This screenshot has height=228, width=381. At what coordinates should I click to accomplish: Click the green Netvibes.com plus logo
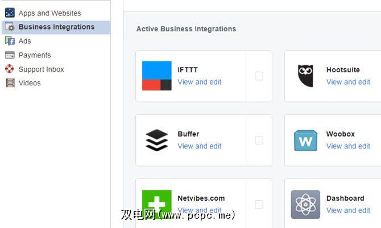point(157,204)
